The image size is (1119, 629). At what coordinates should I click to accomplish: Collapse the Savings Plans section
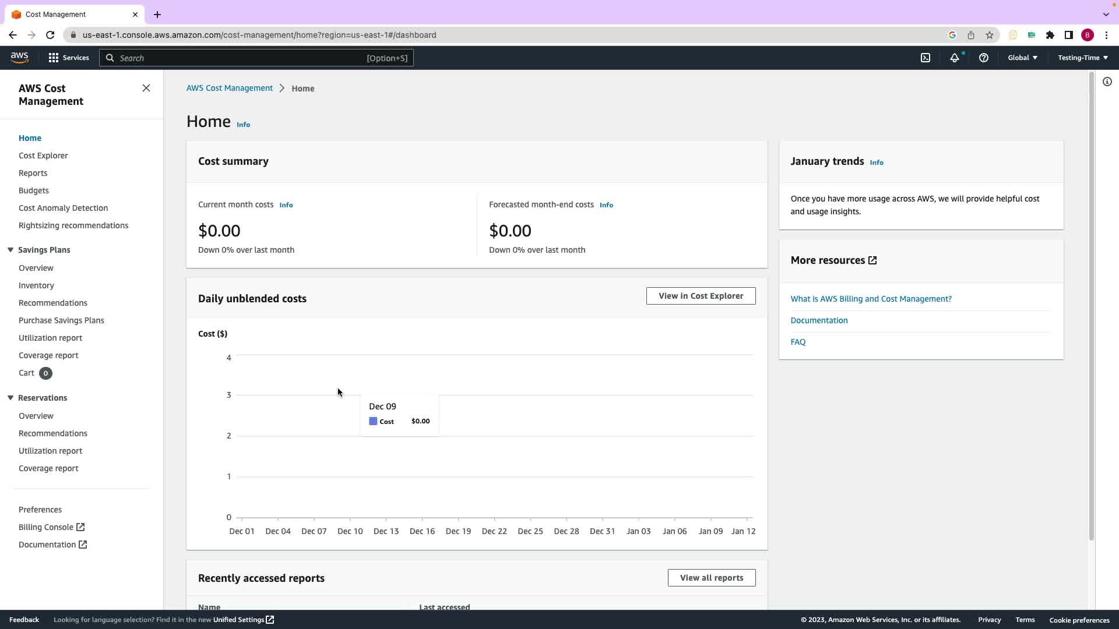point(10,250)
